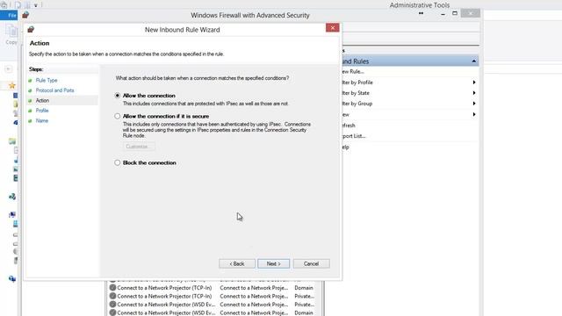Open the quick access toolbar dropdown arrow

pyautogui.click(x=36, y=5)
